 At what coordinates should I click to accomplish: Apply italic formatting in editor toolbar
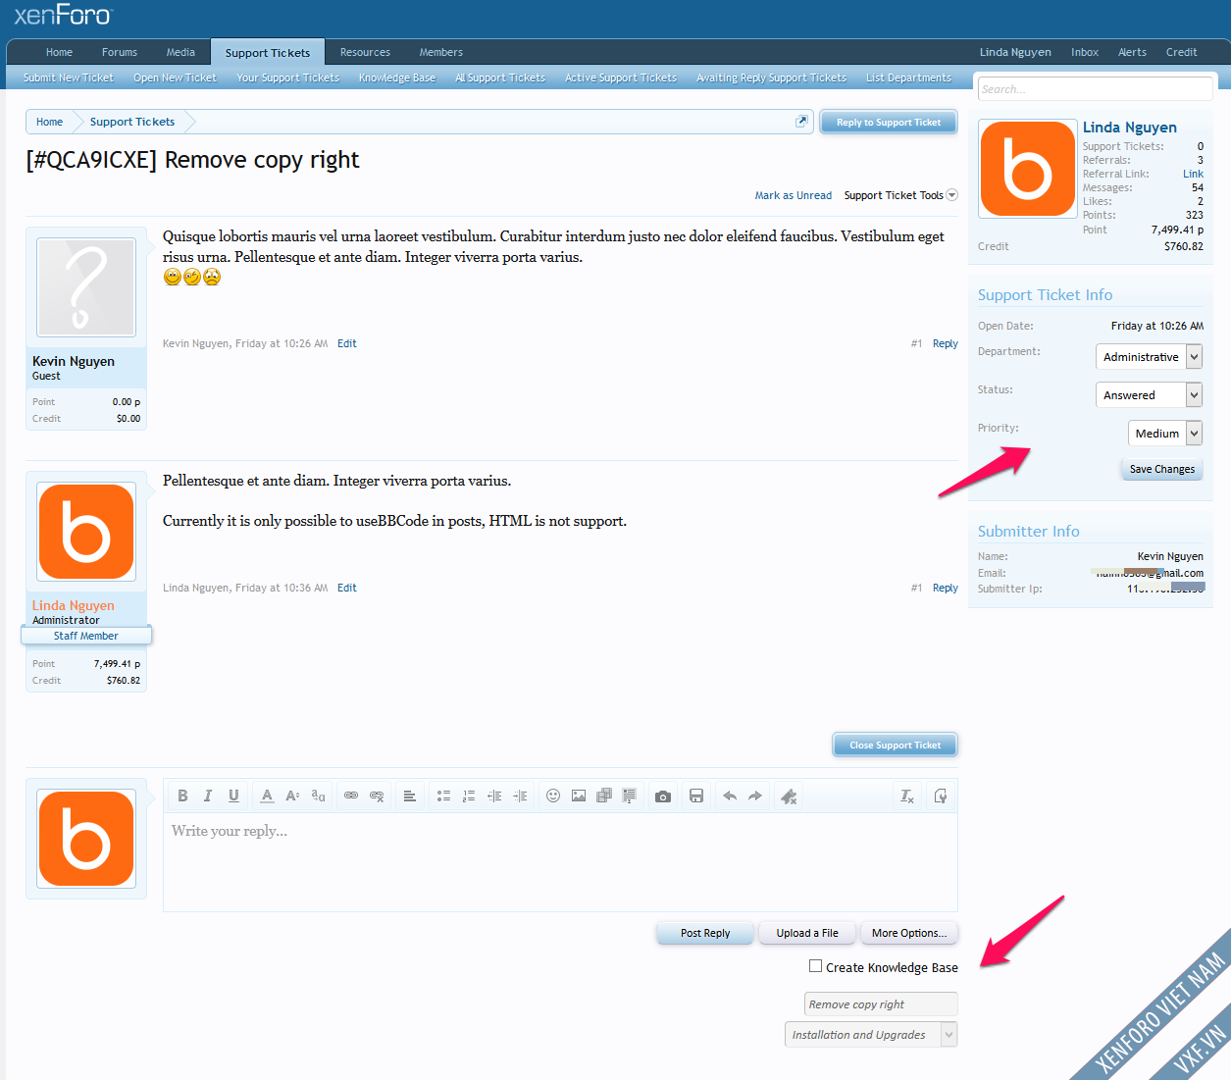208,796
